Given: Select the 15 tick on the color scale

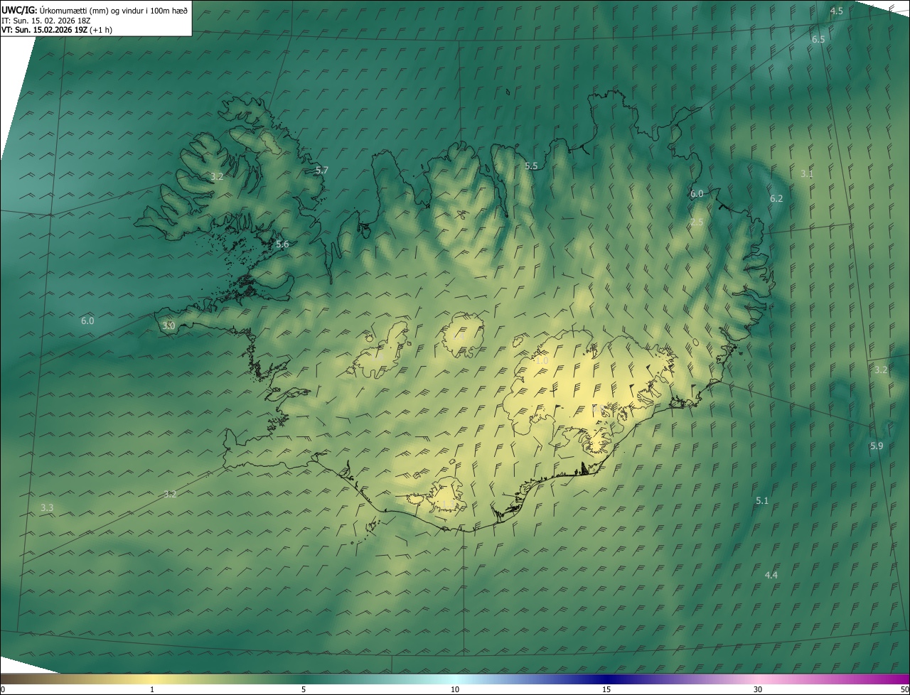Looking at the screenshot, I should point(606,689).
